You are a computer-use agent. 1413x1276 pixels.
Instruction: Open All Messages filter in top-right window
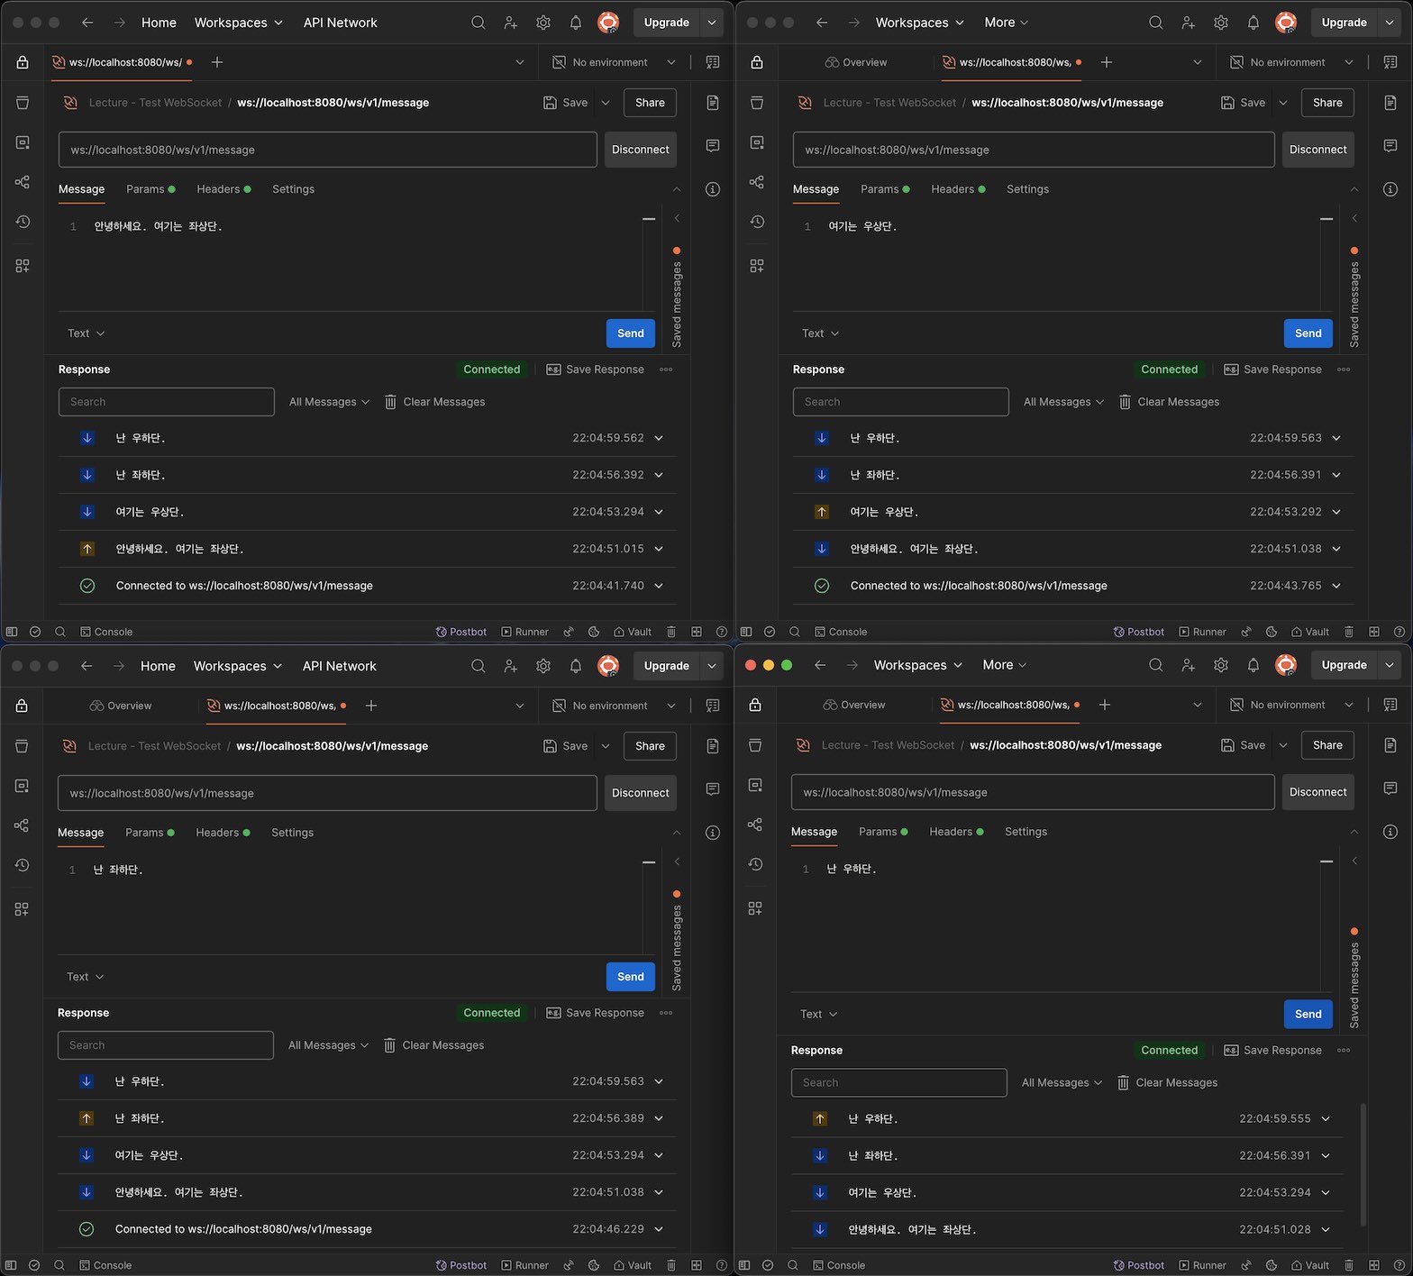1063,402
